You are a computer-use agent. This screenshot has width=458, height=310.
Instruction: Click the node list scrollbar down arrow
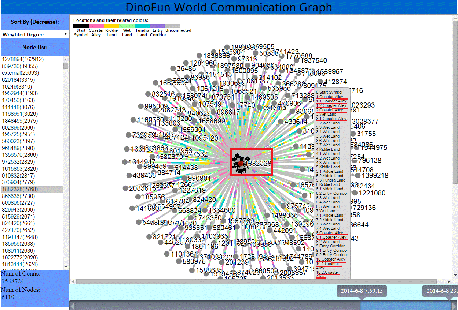click(x=66, y=267)
